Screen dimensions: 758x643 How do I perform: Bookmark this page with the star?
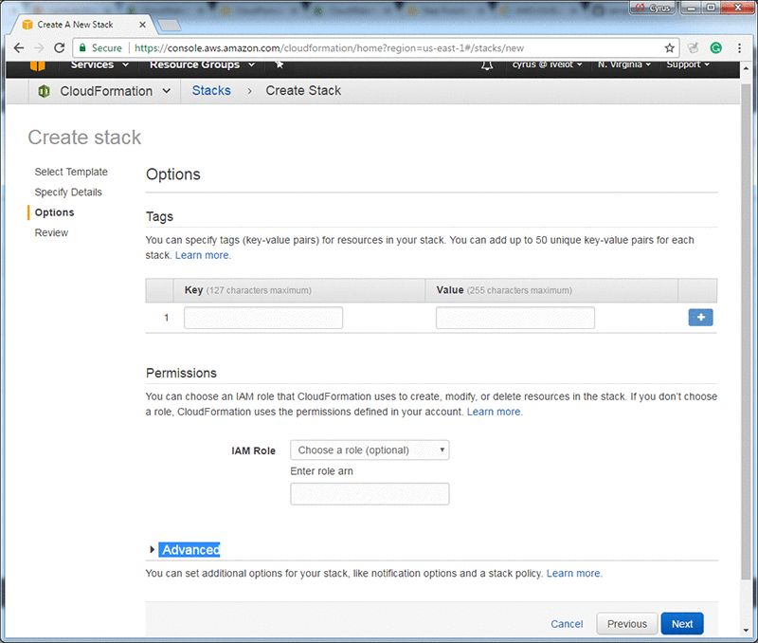pos(670,47)
